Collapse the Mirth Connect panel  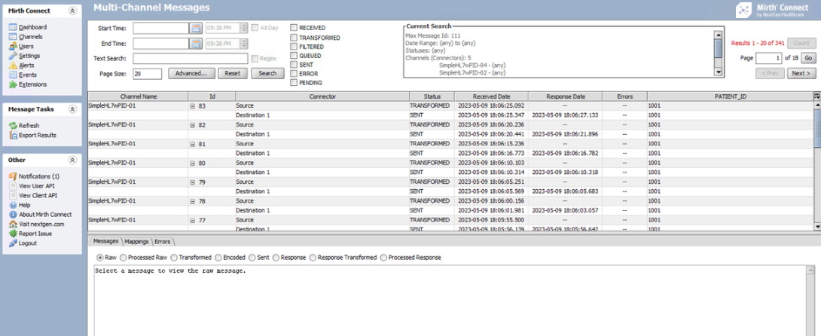(72, 11)
